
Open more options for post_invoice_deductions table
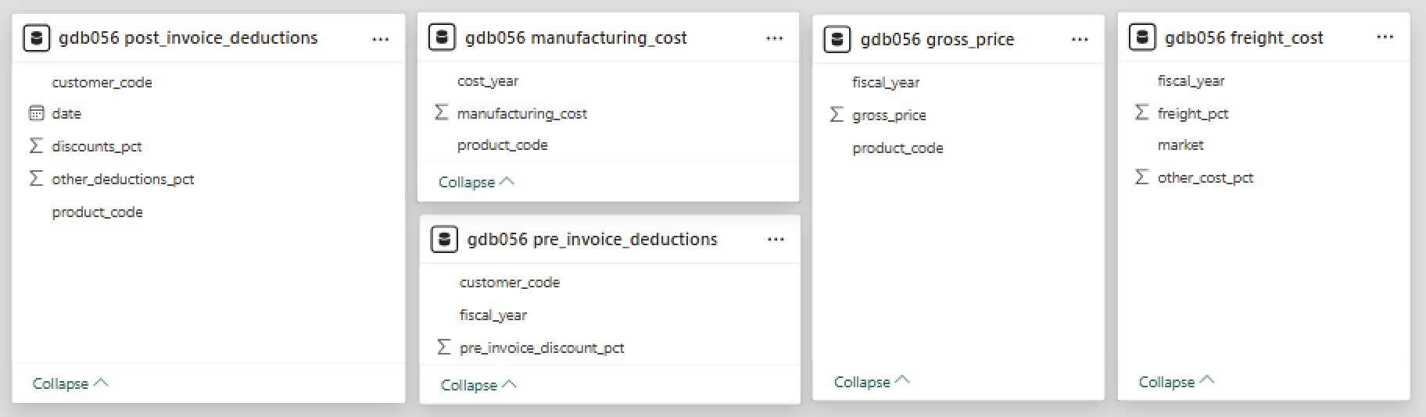tap(381, 38)
